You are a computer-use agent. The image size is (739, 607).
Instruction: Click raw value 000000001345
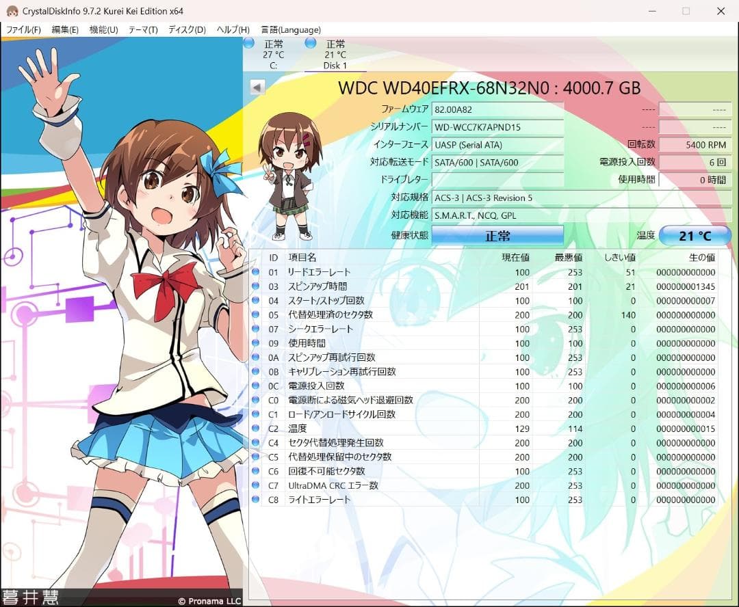tap(686, 286)
